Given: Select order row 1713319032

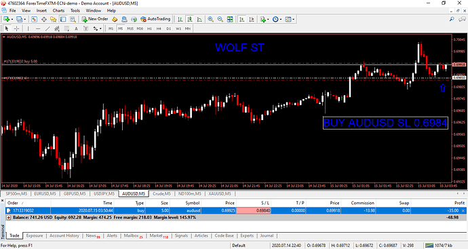Looking at the screenshot, I should pos(235,210).
